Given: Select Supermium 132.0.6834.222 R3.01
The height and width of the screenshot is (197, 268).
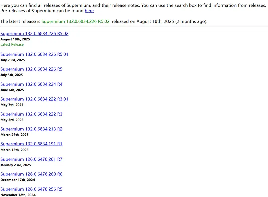Looking at the screenshot, I should 34,99.
